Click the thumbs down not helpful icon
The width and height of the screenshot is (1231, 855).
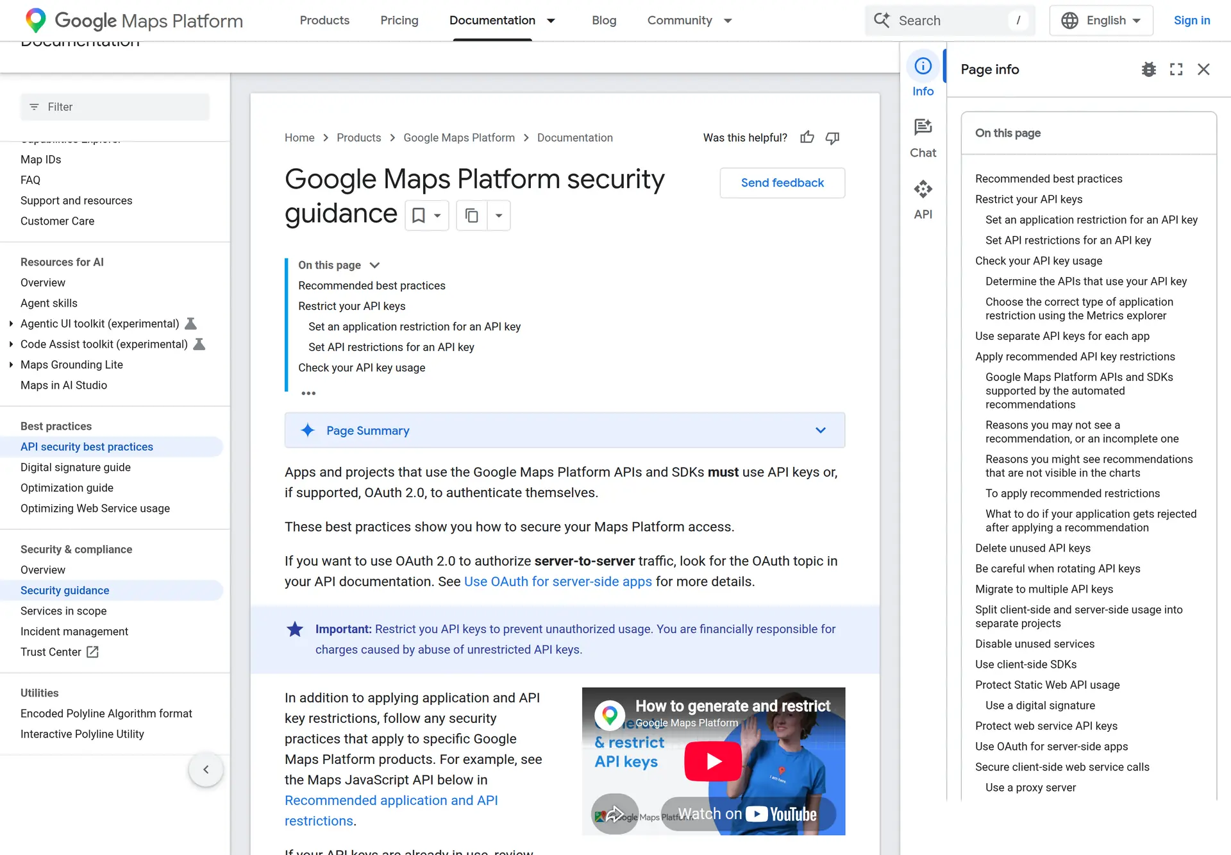(x=832, y=138)
